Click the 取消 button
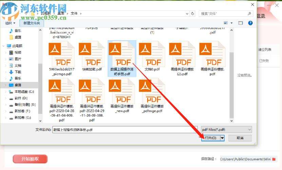 pyautogui.click(x=240, y=138)
